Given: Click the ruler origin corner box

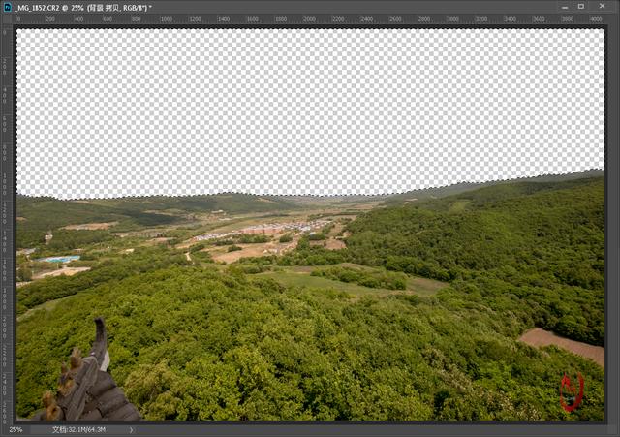Looking at the screenshot, I should tap(7, 19).
